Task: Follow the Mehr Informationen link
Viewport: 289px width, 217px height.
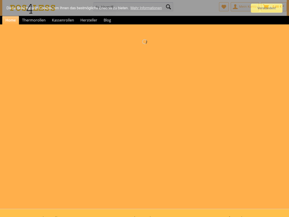Action: pos(146,8)
